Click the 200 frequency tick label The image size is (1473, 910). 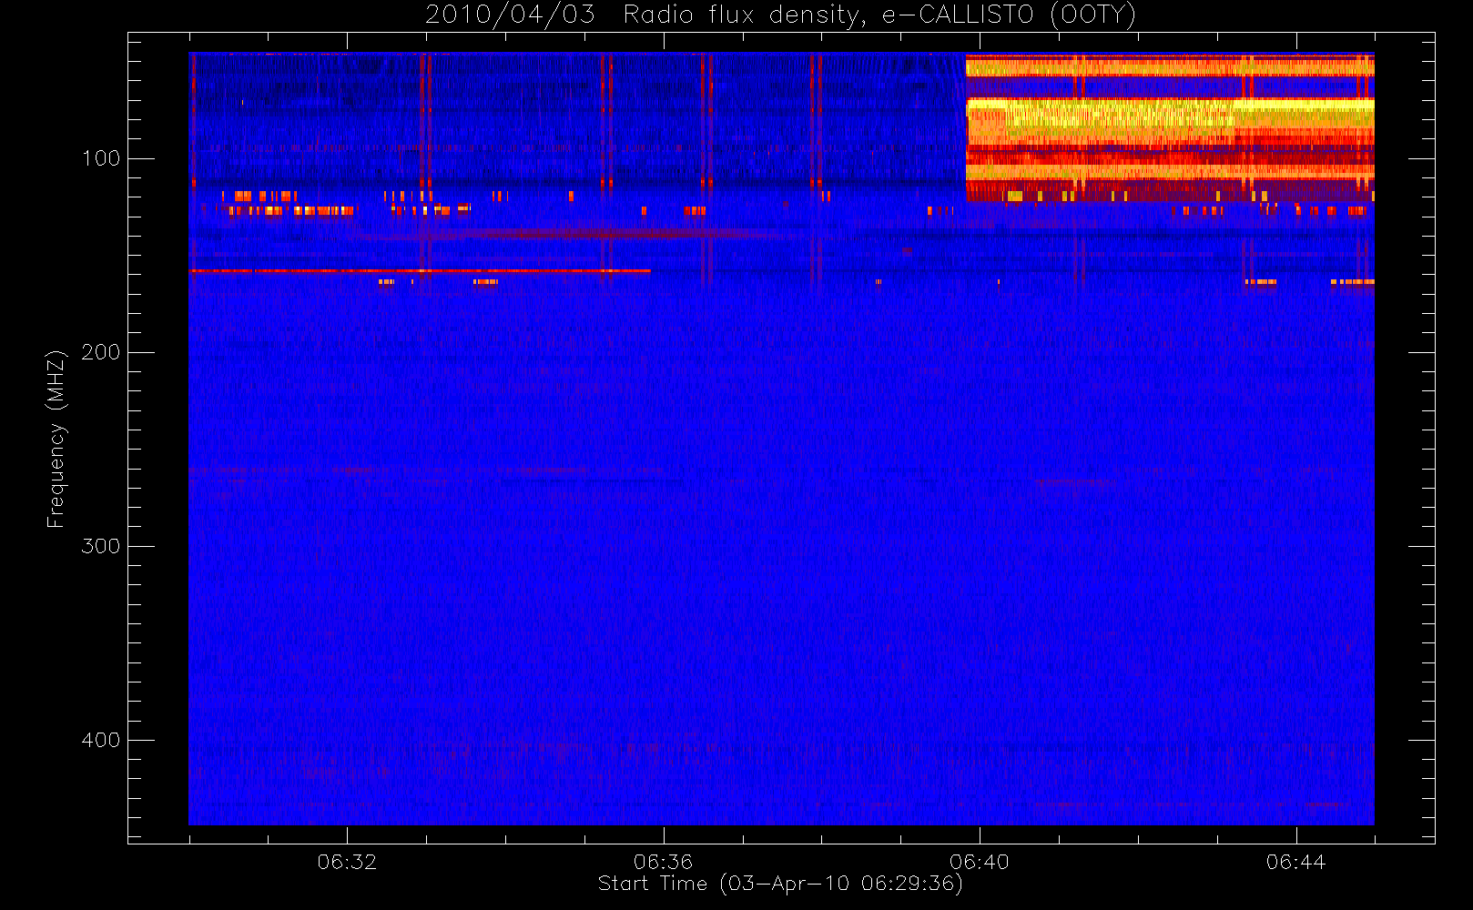coord(101,352)
